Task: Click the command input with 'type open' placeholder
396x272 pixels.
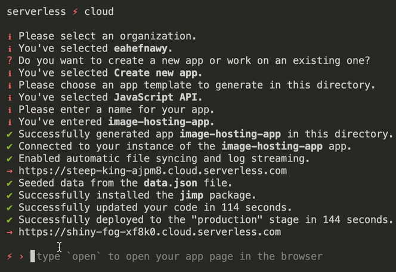Action: click(179, 256)
